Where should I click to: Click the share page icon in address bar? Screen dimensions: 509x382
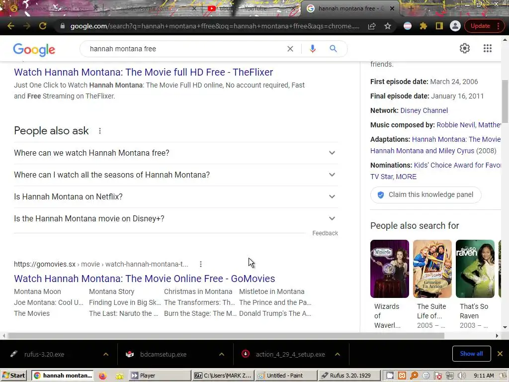[372, 26]
